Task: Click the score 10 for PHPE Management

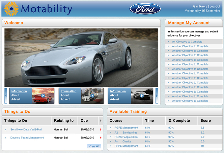Action: point(202,146)
